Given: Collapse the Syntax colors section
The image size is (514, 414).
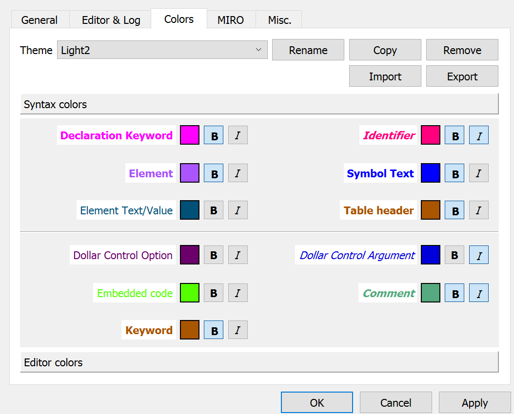Looking at the screenshot, I should pyautogui.click(x=259, y=104).
